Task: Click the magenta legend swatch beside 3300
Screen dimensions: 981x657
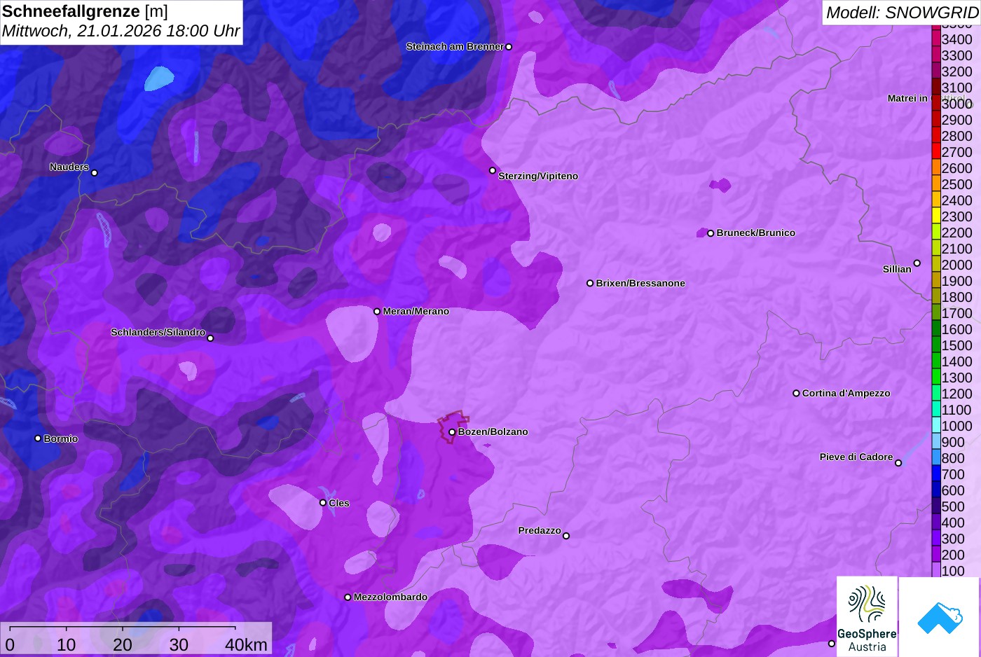Action: [935, 55]
